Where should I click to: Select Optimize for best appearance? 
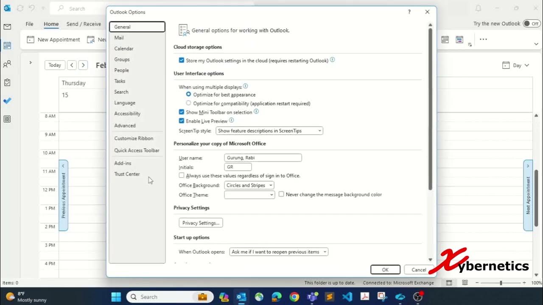point(188,94)
